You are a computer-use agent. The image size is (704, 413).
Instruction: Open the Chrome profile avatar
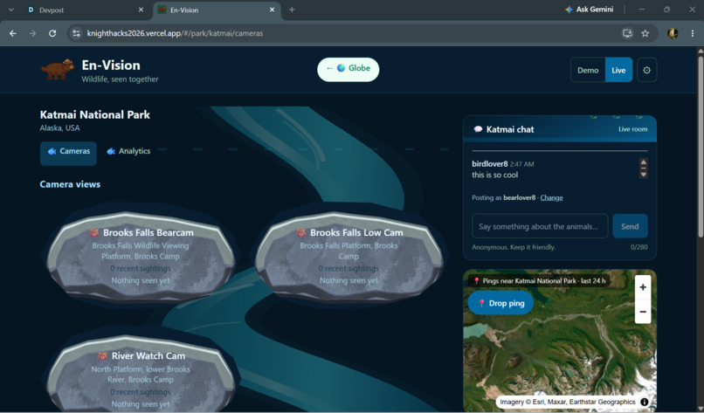coord(673,33)
